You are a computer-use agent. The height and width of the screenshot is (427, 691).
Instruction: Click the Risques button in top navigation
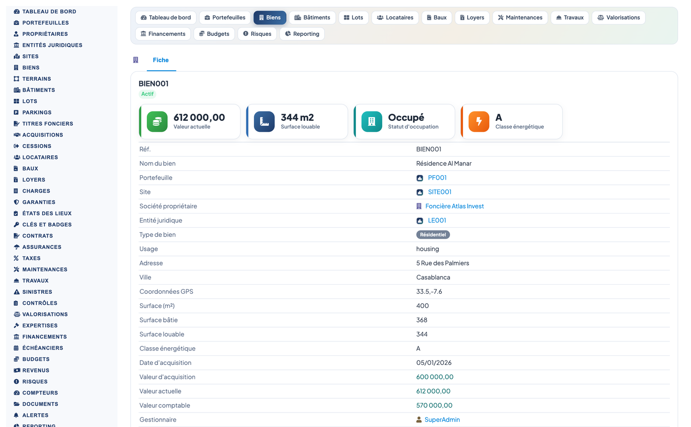click(x=257, y=34)
